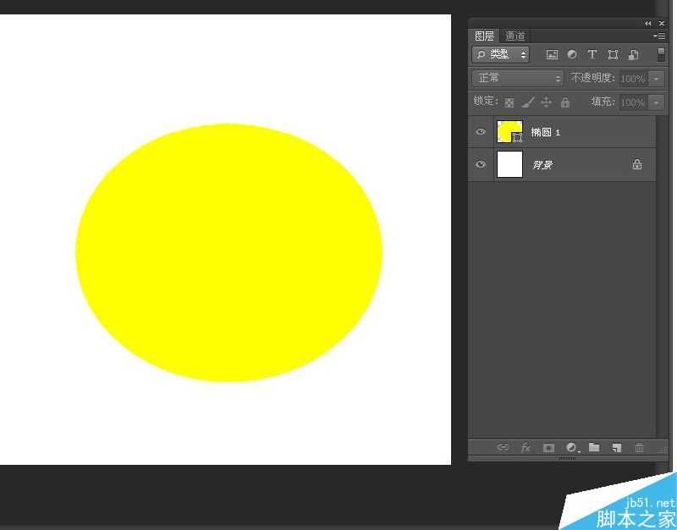The width and height of the screenshot is (677, 530).
Task: Filter layers by text type
Action: click(592, 55)
